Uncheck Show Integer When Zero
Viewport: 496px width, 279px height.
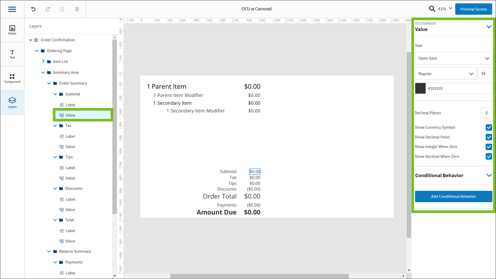click(489, 147)
